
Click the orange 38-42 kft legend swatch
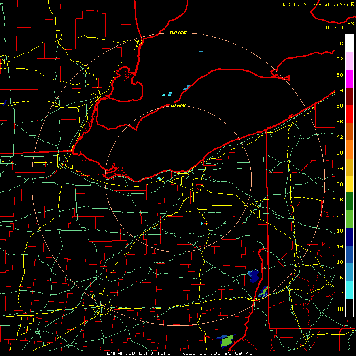point(349,150)
